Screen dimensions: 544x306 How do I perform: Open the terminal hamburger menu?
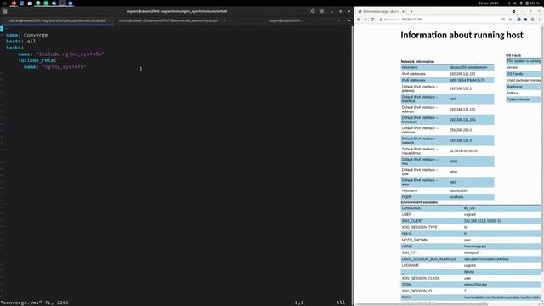[x=322, y=11]
